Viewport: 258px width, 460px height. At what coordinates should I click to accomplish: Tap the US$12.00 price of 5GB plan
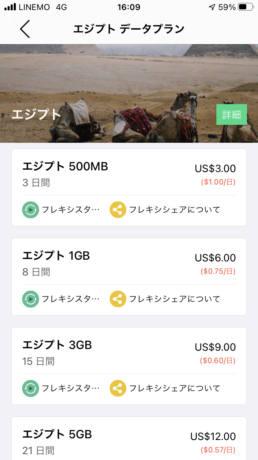pyautogui.click(x=213, y=437)
